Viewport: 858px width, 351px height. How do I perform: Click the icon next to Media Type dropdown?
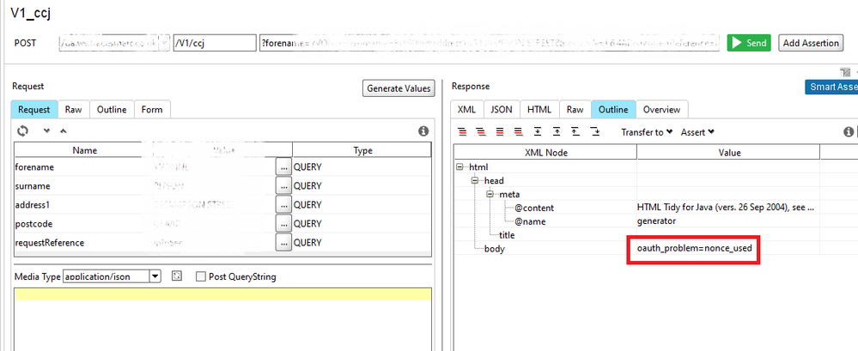[x=177, y=276]
